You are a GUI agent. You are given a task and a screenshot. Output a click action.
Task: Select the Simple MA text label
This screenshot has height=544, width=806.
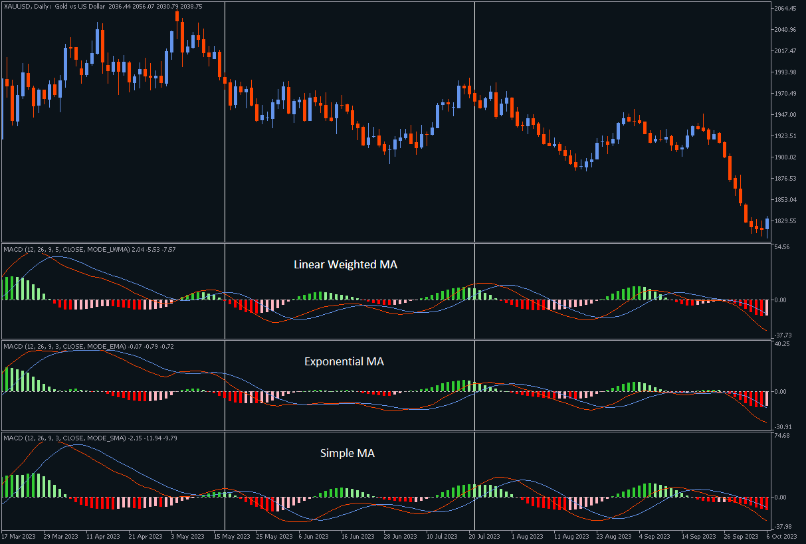coord(347,453)
